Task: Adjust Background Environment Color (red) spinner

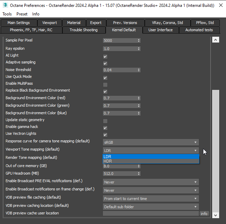Action: [x=139, y=98]
